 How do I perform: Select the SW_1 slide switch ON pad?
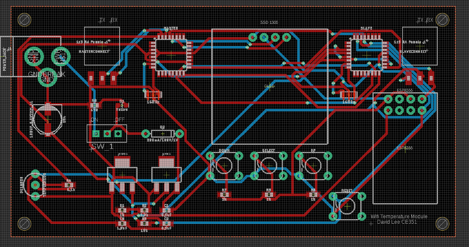(x=96, y=134)
